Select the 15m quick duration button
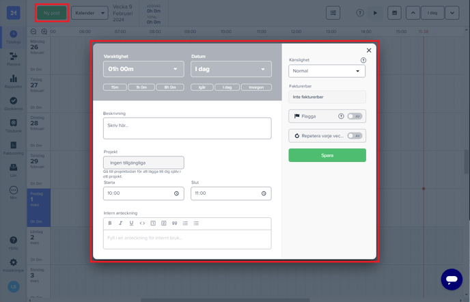470x302 pixels. tap(115, 87)
